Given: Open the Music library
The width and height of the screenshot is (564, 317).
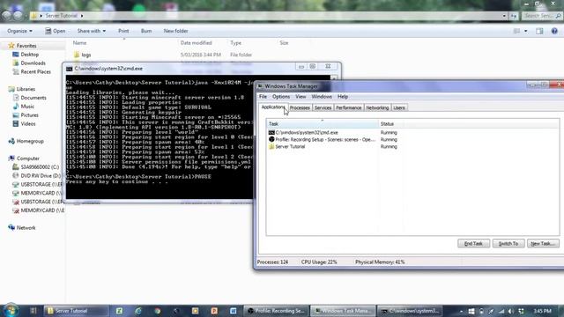Looking at the screenshot, I should [x=27, y=107].
